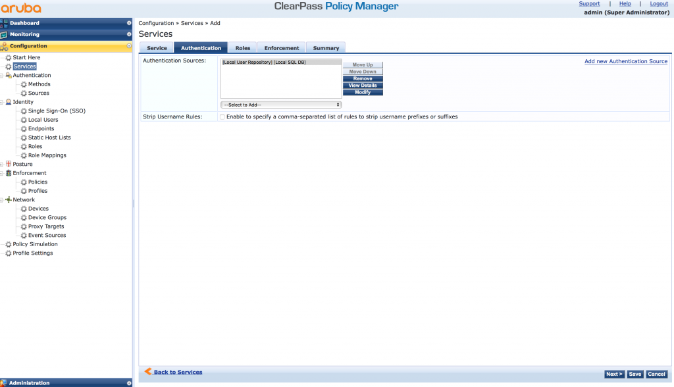Collapse the Enforcement tree node

click(2, 173)
